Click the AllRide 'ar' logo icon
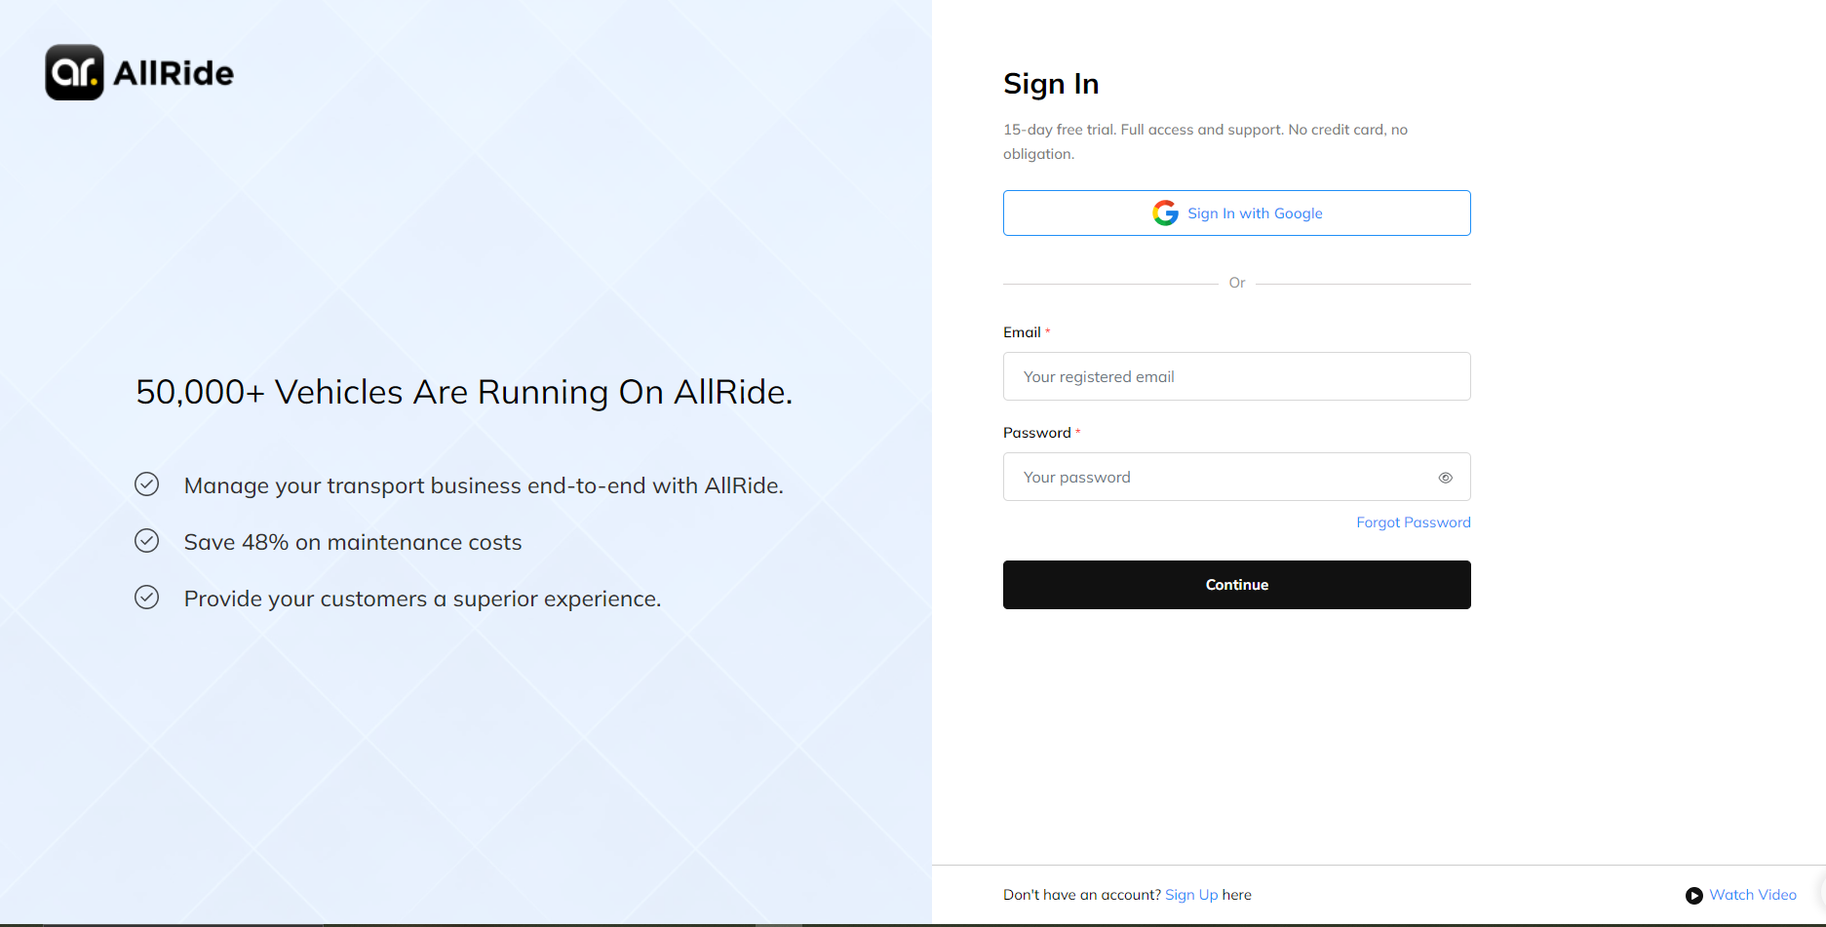The width and height of the screenshot is (1826, 927). click(x=74, y=72)
